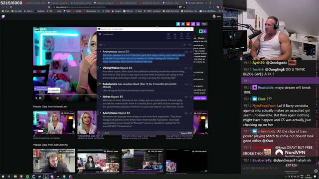The image size is (319, 179).
Task: Open the New folder bookmarks folder
Action: (17, 11)
